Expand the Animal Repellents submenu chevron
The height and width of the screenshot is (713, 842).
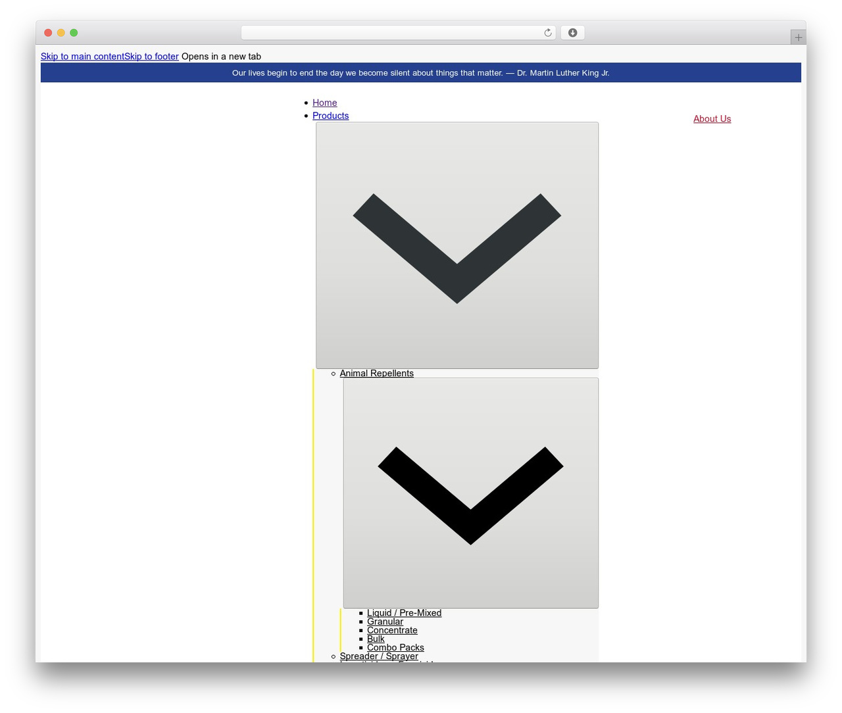tap(471, 493)
